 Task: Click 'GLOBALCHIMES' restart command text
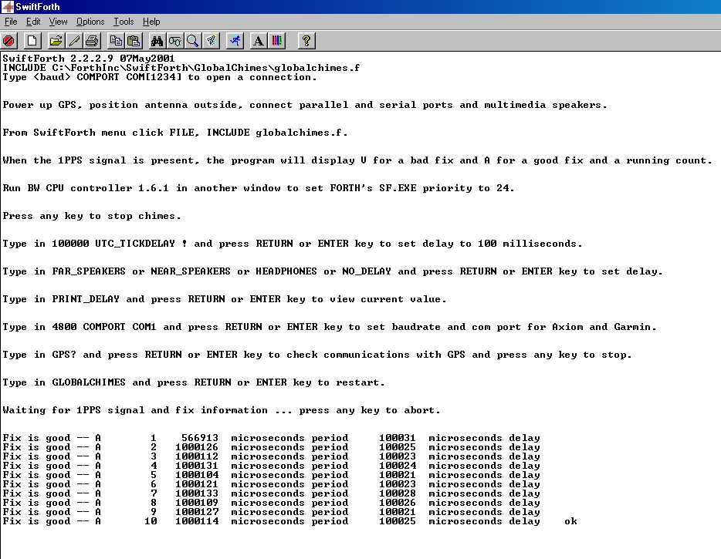tap(89, 382)
